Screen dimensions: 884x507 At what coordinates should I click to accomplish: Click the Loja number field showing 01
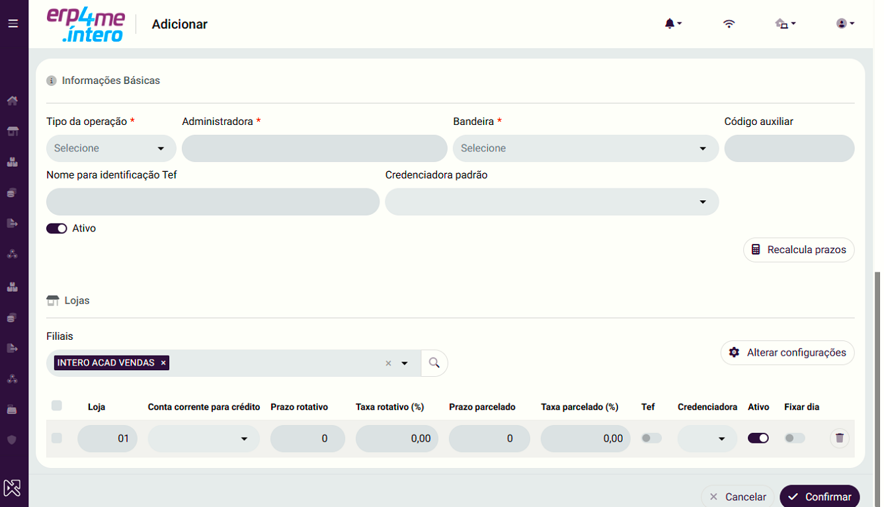pyautogui.click(x=107, y=439)
